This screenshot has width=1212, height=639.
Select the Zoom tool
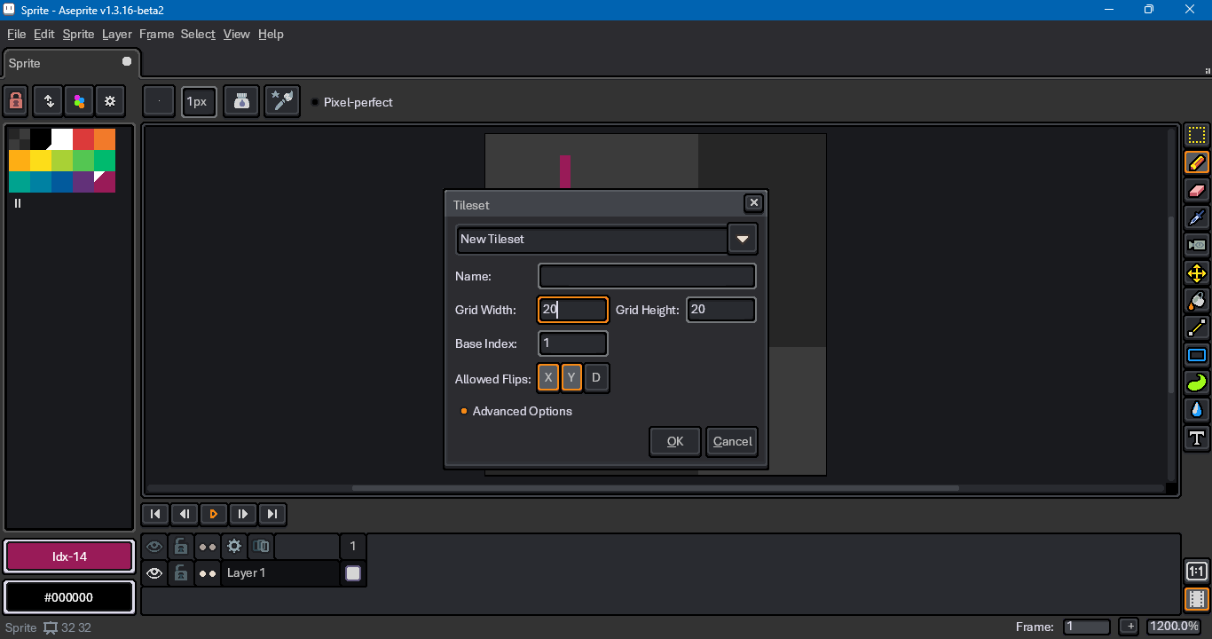tap(1197, 246)
